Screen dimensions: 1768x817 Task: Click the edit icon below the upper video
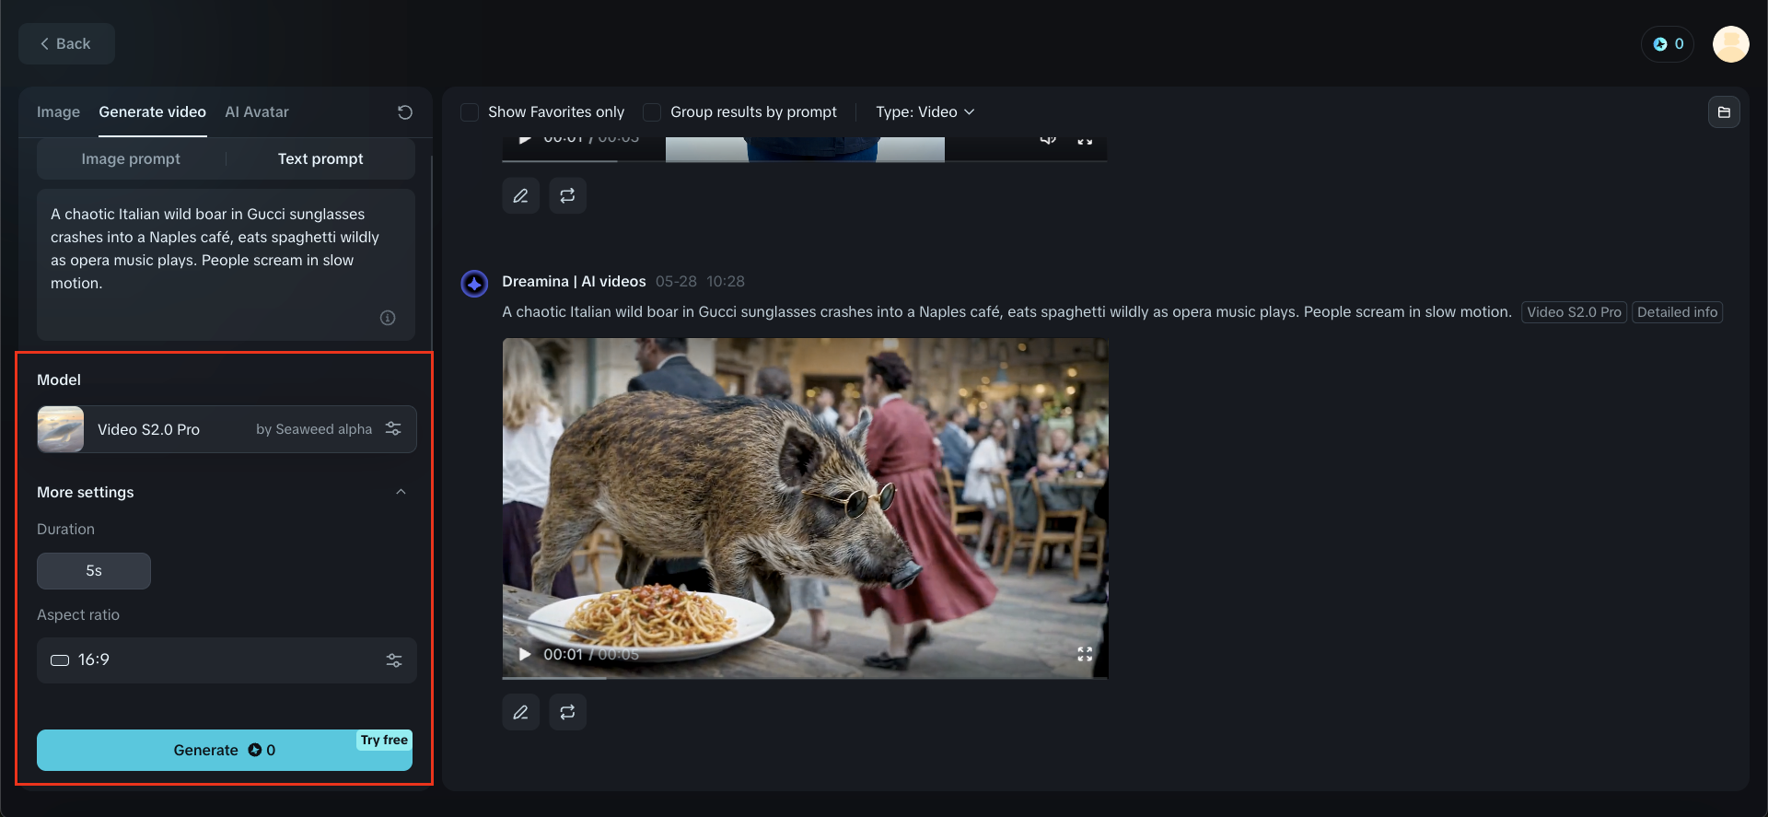[x=520, y=195]
